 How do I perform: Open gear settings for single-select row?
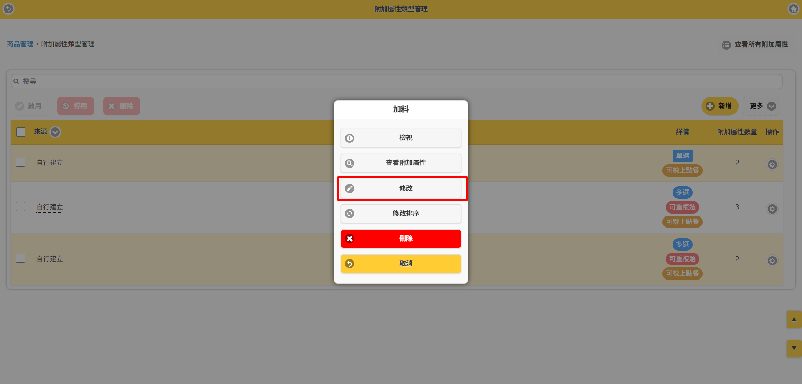[x=772, y=165]
